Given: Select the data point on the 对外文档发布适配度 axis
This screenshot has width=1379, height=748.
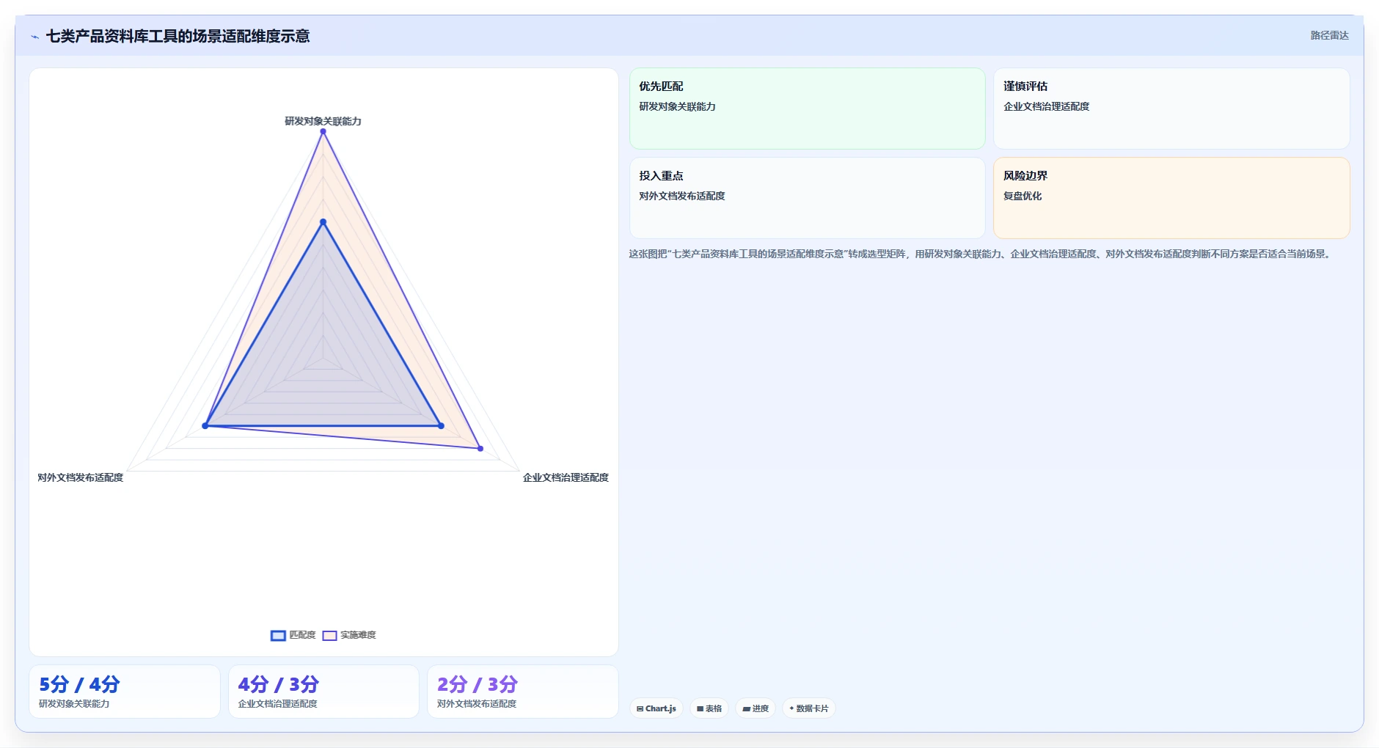Looking at the screenshot, I should tap(205, 425).
